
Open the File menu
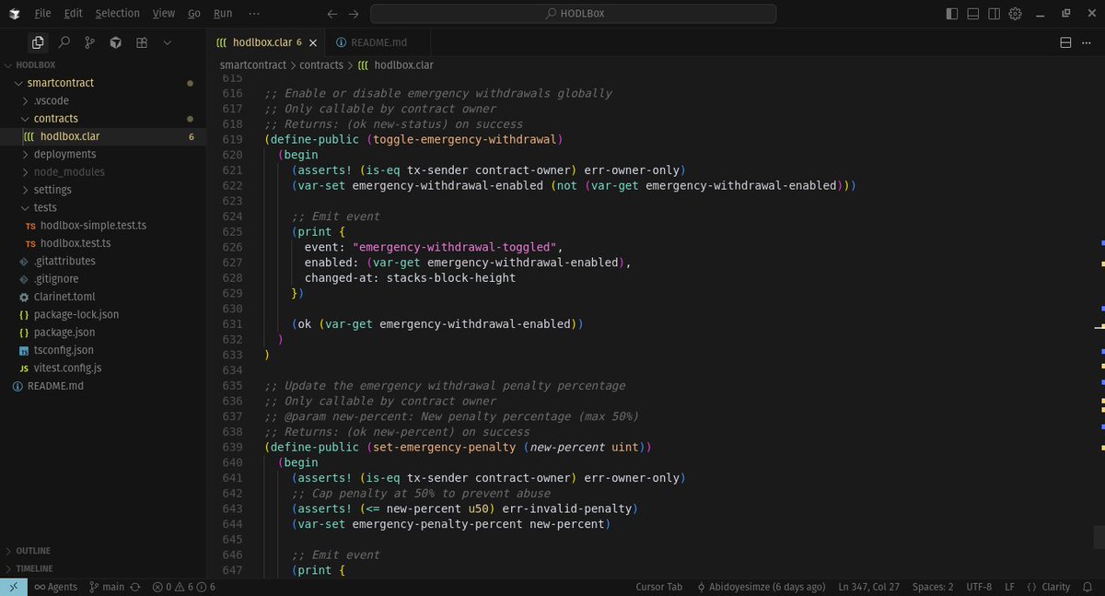click(x=42, y=14)
